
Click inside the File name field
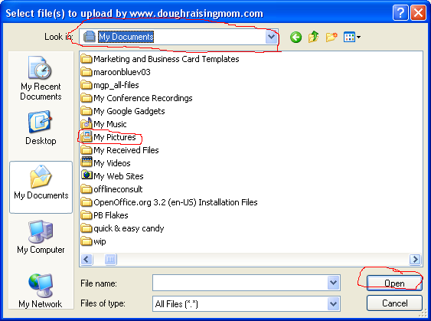[240, 283]
